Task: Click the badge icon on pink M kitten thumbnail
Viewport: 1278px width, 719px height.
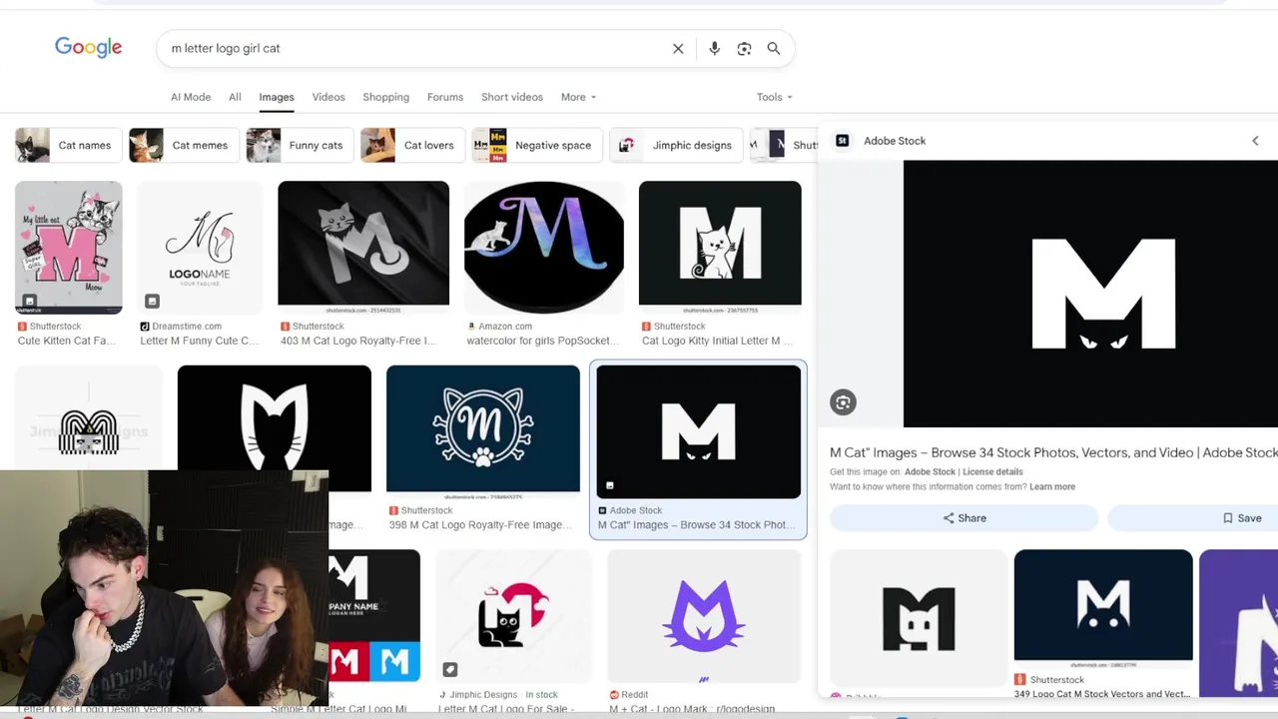Action: [x=29, y=301]
